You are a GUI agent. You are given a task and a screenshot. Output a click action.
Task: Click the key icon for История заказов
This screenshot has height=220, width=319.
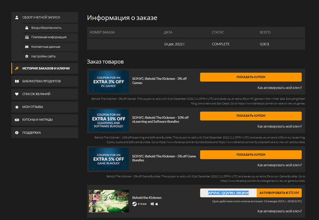(x=17, y=68)
